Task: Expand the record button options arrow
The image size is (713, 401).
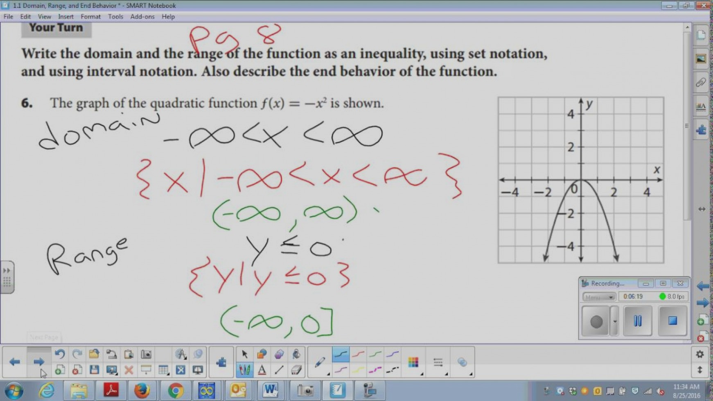Action: click(615, 321)
